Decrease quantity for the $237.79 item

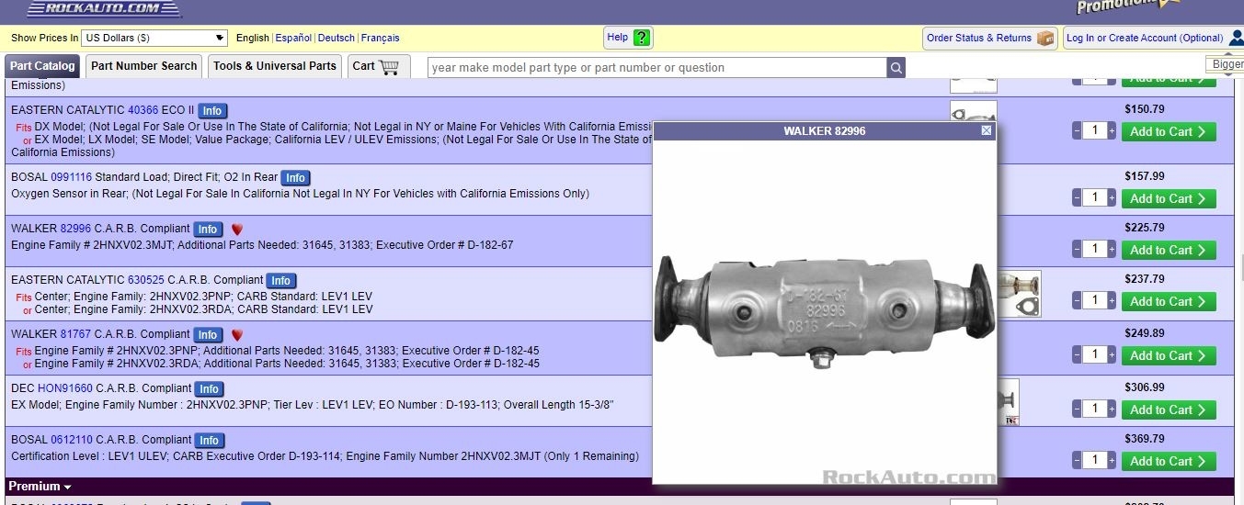point(1077,301)
